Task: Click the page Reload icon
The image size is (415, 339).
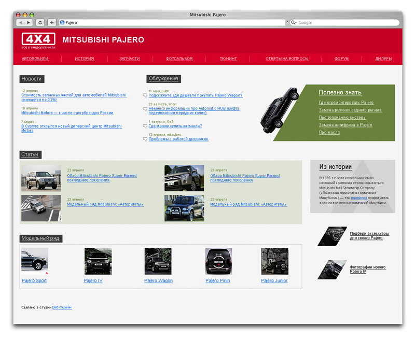Action: click(40, 22)
